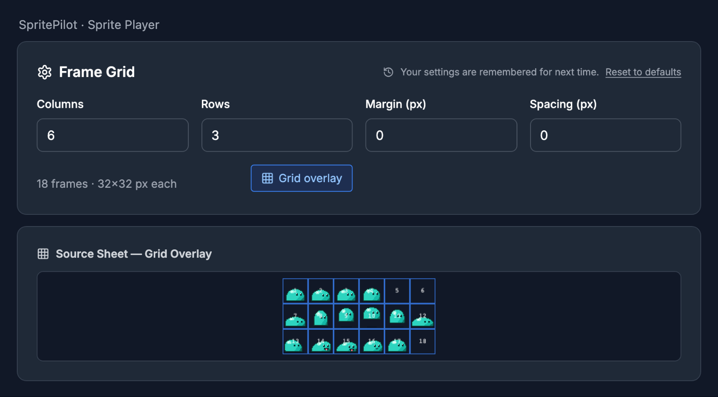Screen dimensions: 718x397
Task: Click the grid icon next to Source Sheet heading
Action: 43,254
